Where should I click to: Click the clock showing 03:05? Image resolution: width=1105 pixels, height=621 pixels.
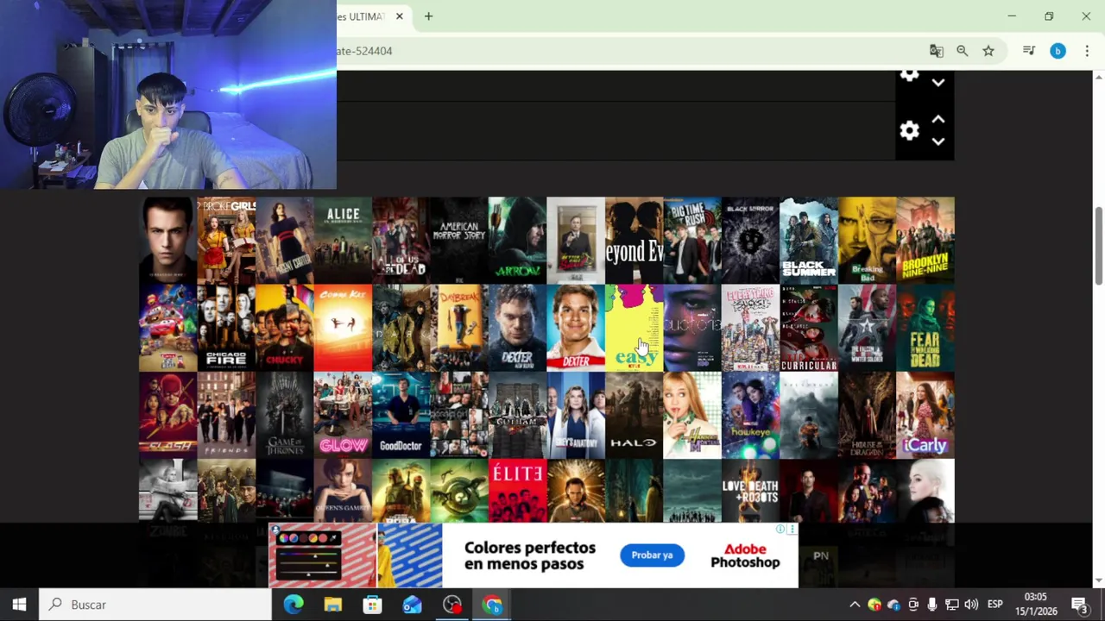click(1036, 597)
